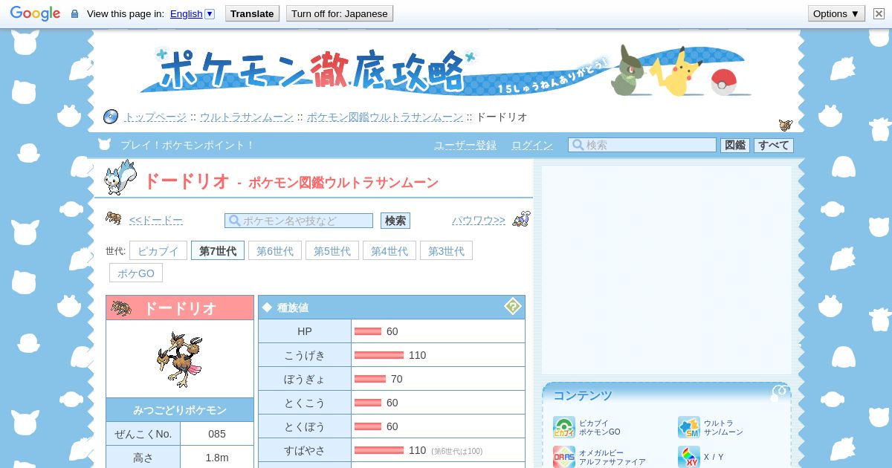Focus the top 検索 search field
Image resolution: width=892 pixels, height=468 pixels.
tap(642, 145)
